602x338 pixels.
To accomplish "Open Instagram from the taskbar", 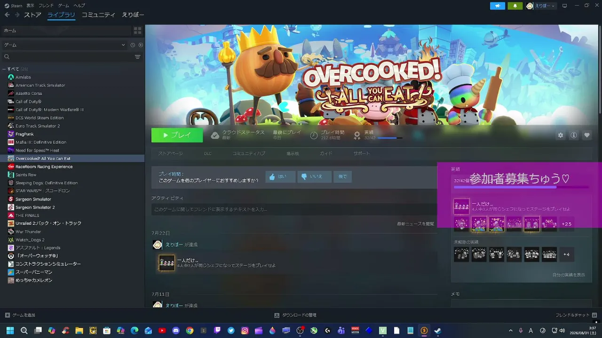I will [245, 330].
